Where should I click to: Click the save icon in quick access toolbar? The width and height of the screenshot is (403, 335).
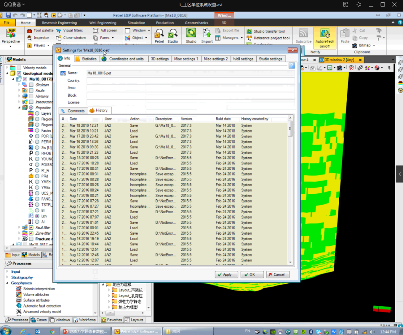8,15
